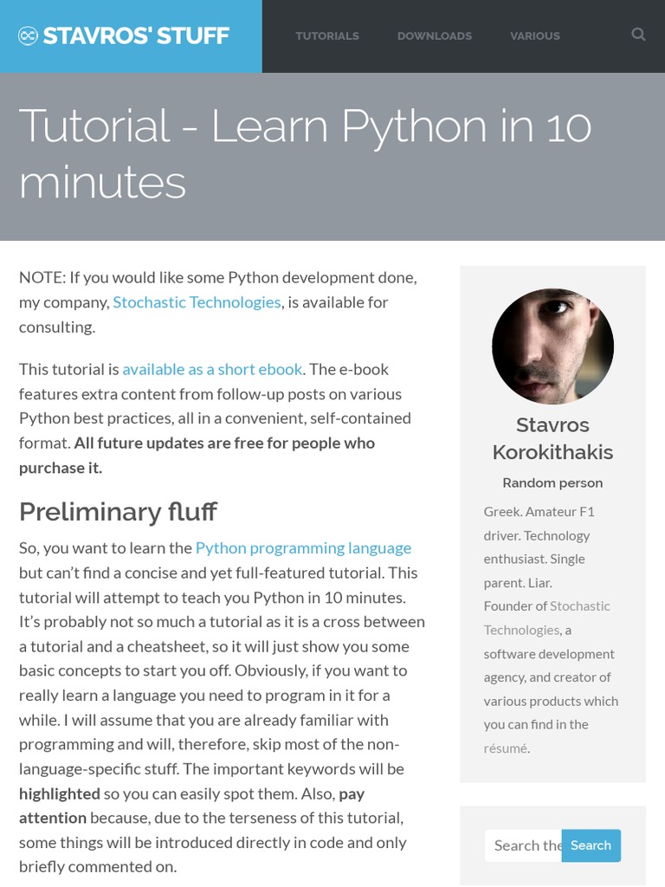Viewport: 665px width, 887px height.
Task: Open the search magnifier icon in navbar
Action: click(638, 35)
